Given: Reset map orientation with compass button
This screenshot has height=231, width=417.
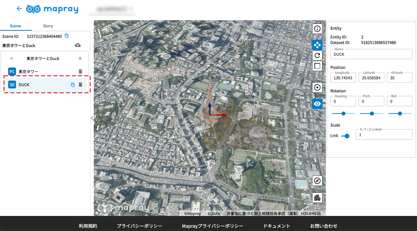Looking at the screenshot, I should 317,181.
